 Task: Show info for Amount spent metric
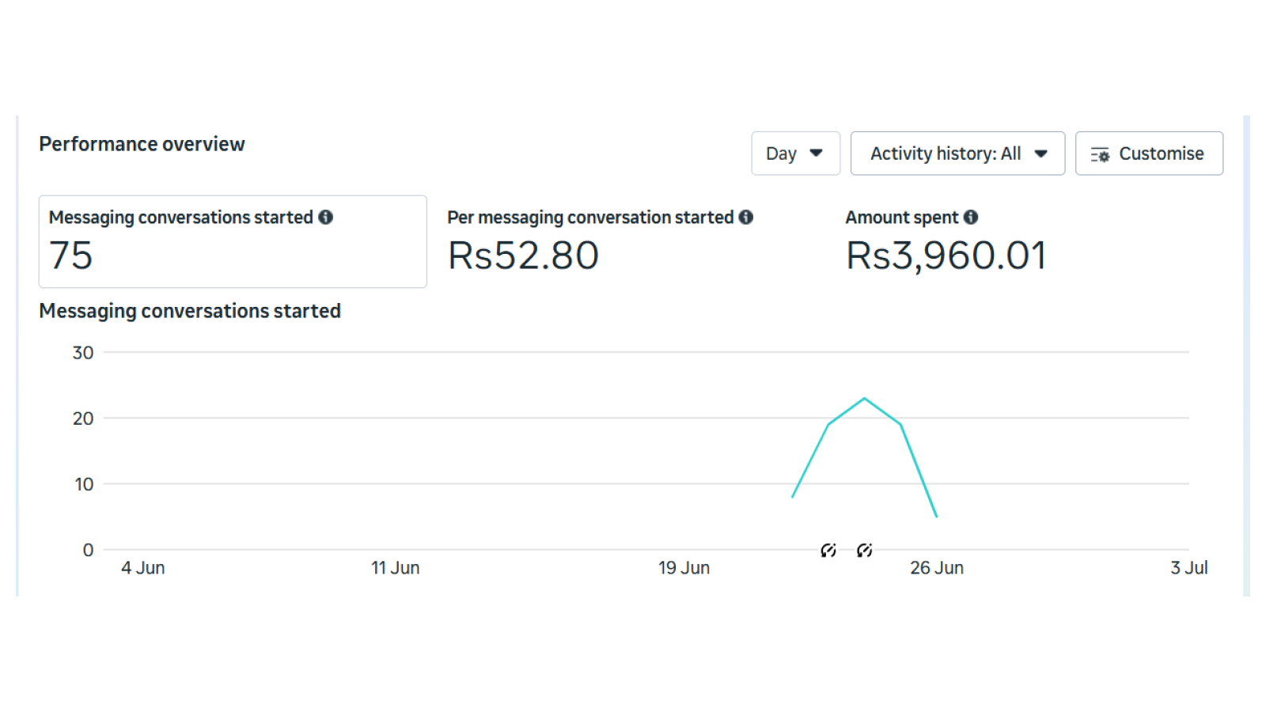tap(971, 217)
